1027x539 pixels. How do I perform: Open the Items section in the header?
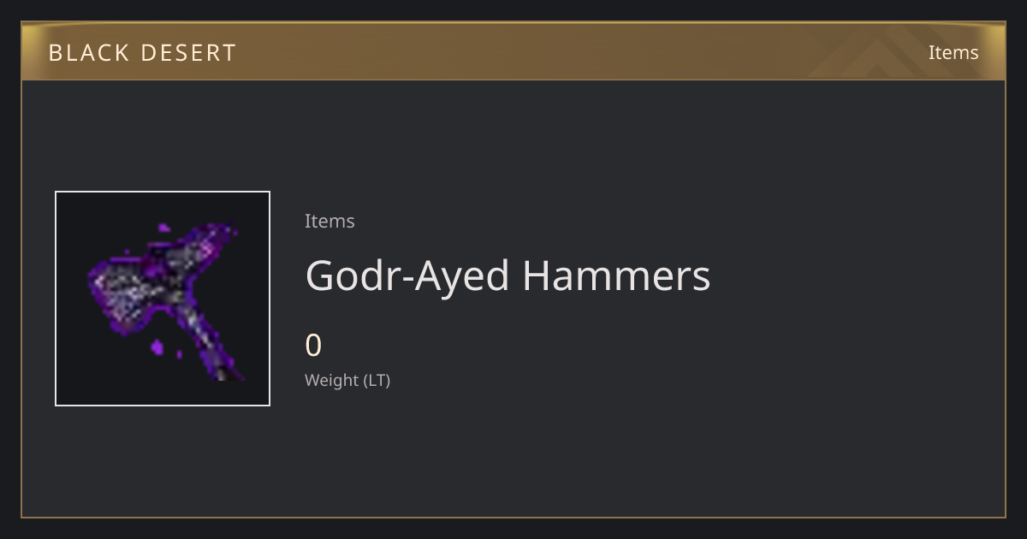coord(953,52)
